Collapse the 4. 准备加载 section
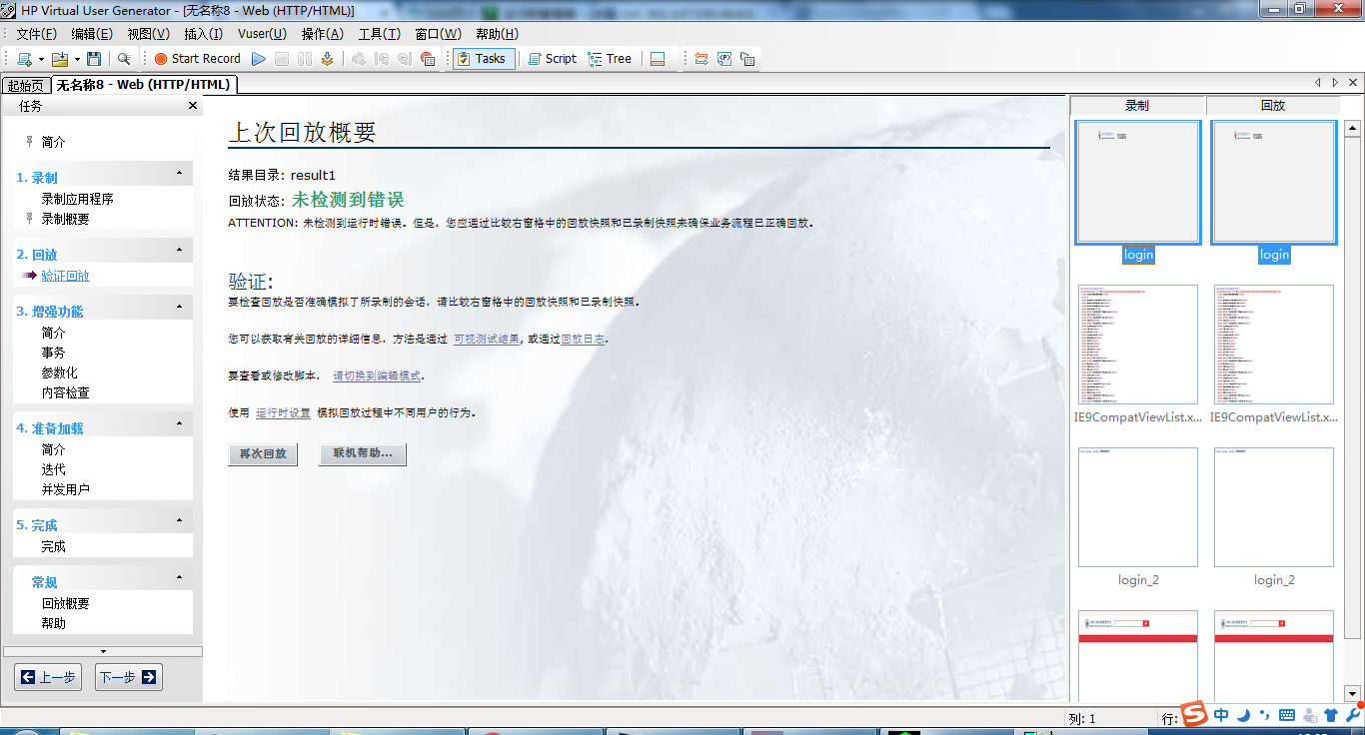Screen dimensions: 1365x735 (179, 423)
